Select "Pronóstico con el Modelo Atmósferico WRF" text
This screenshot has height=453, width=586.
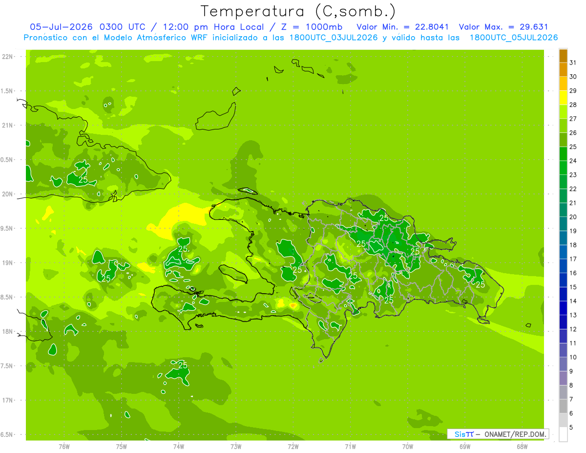click(x=116, y=38)
